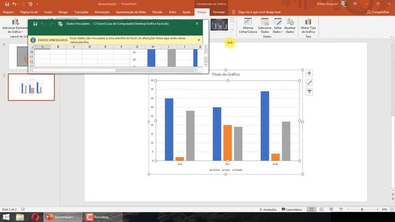Select row 10 header in data sheet
This screenshot has height=222, width=395.
pos(31,52)
